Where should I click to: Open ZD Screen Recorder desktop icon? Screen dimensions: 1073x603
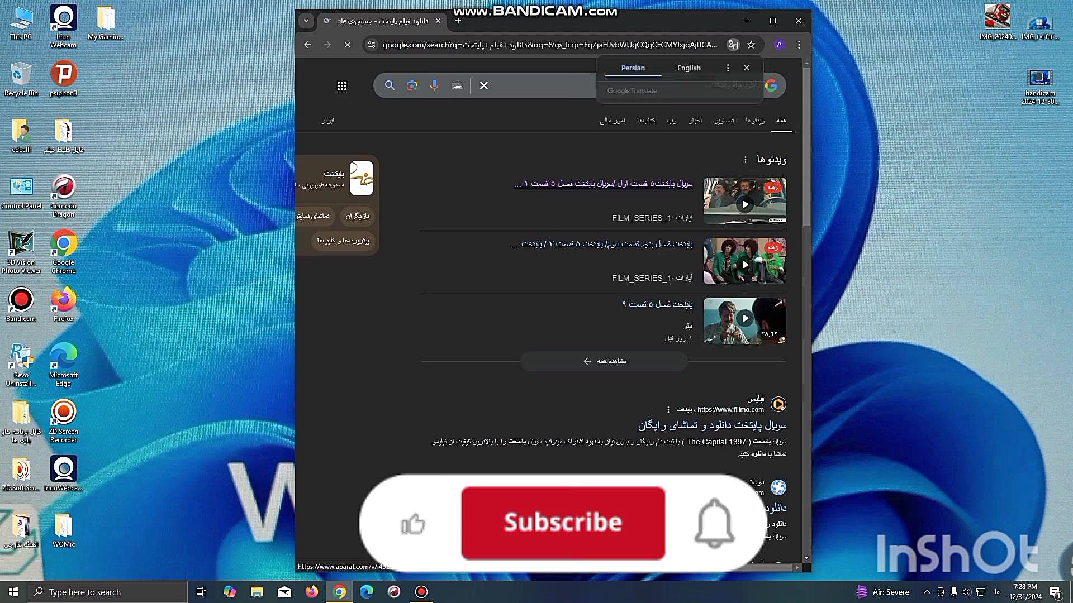pyautogui.click(x=63, y=420)
